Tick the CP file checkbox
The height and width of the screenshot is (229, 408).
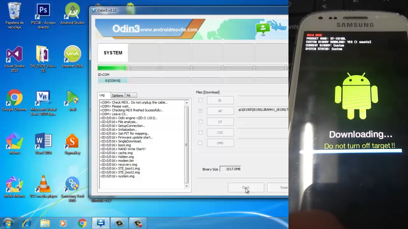(x=200, y=121)
